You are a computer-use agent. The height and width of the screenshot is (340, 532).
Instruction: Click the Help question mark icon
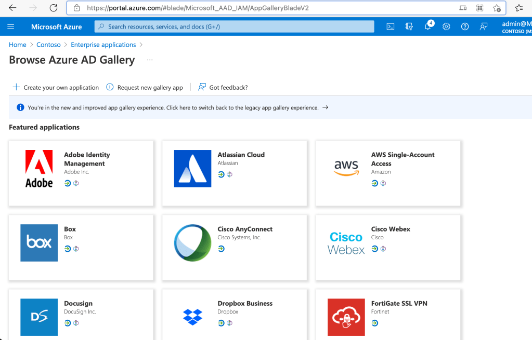[465, 26]
